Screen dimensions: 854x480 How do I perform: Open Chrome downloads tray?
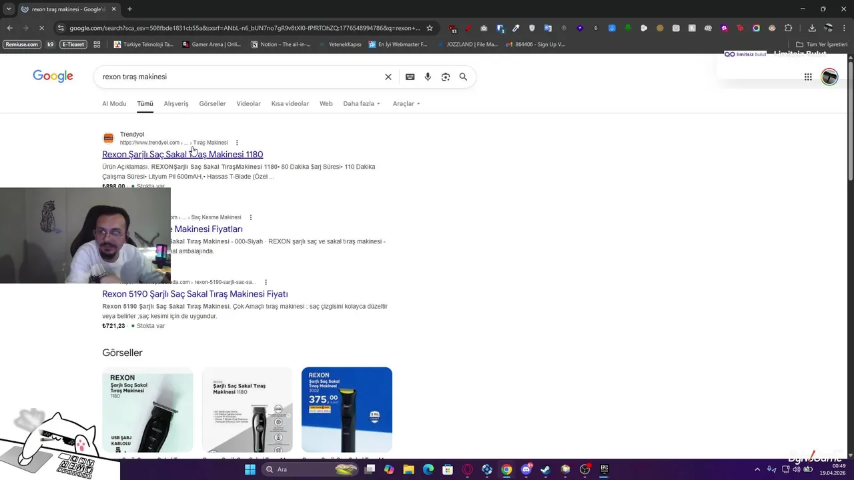pos(812,28)
